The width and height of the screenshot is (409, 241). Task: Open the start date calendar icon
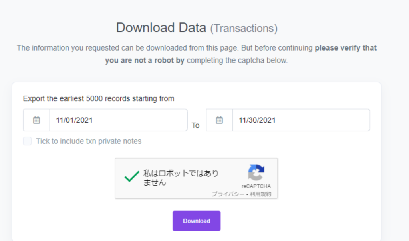click(36, 120)
